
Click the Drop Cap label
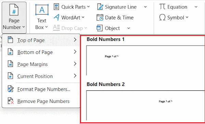point(72,28)
